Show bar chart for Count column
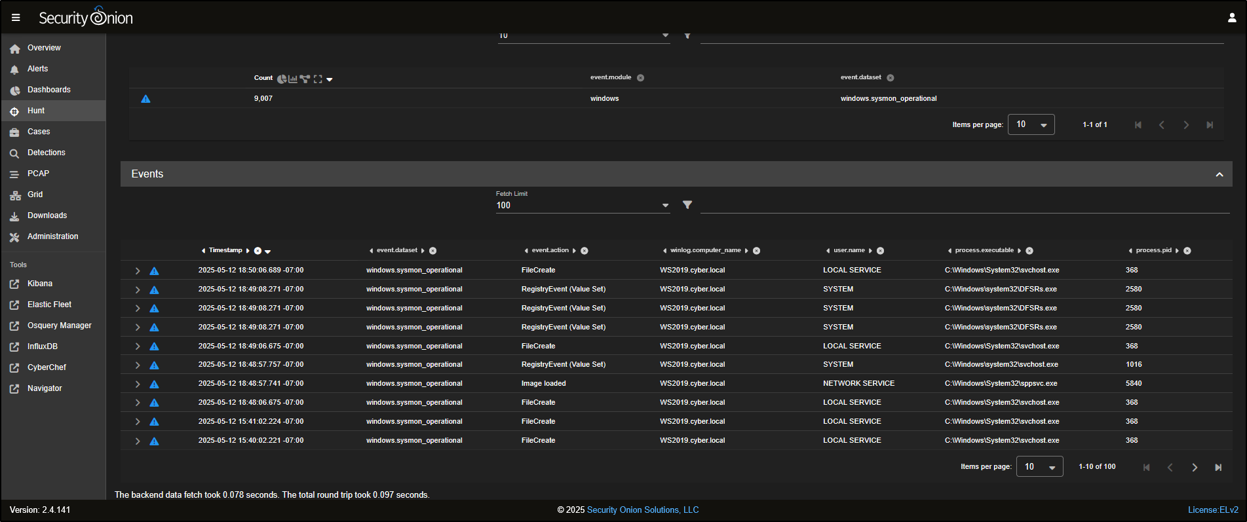Image resolution: width=1247 pixels, height=522 pixels. click(x=293, y=79)
